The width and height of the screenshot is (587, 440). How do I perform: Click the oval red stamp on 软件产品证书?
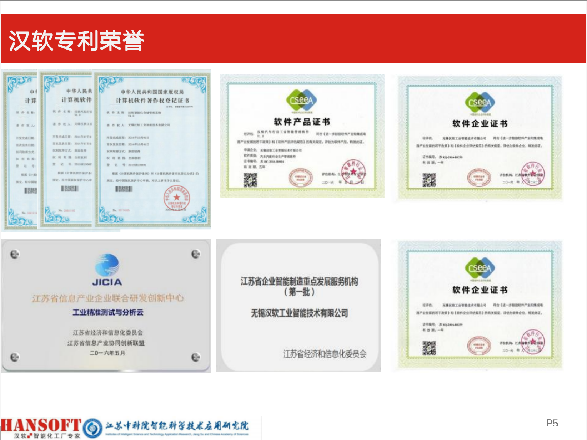300,177
